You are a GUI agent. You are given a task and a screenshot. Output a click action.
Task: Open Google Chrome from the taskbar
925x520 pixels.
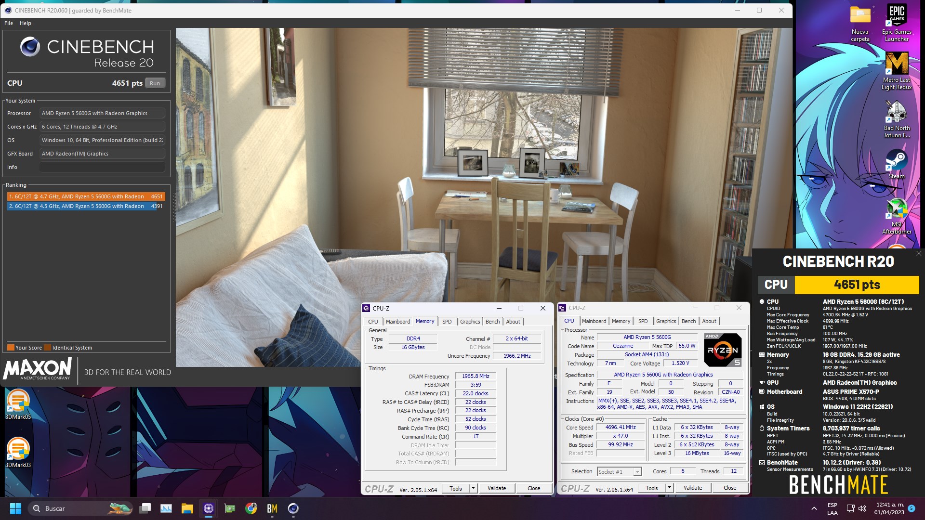251,508
